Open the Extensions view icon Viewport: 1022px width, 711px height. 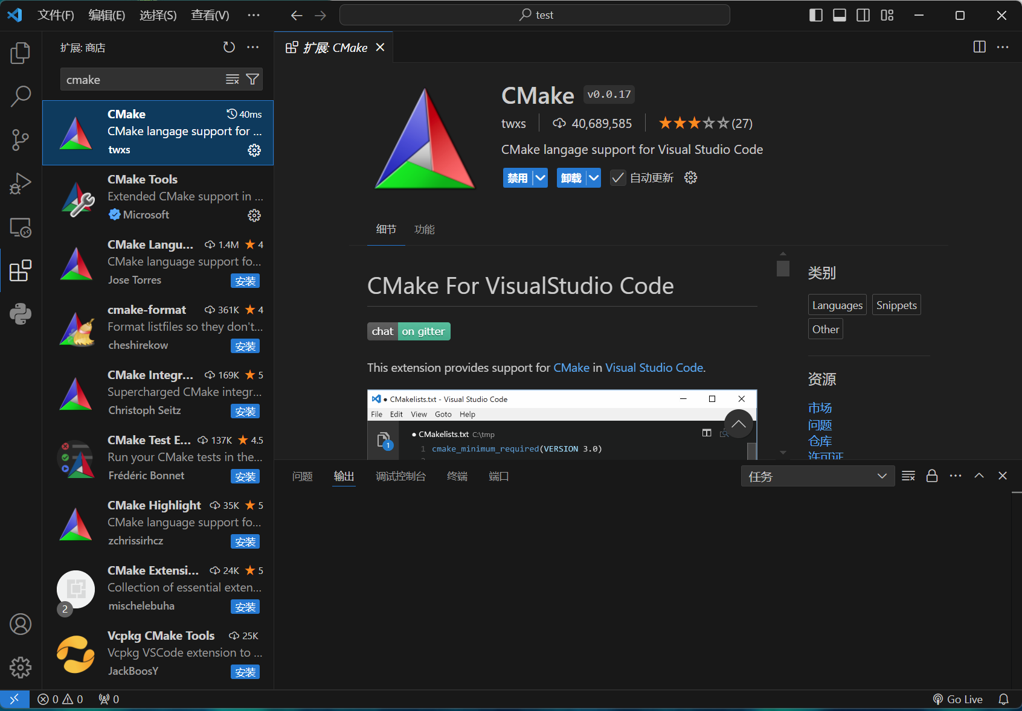(21, 271)
